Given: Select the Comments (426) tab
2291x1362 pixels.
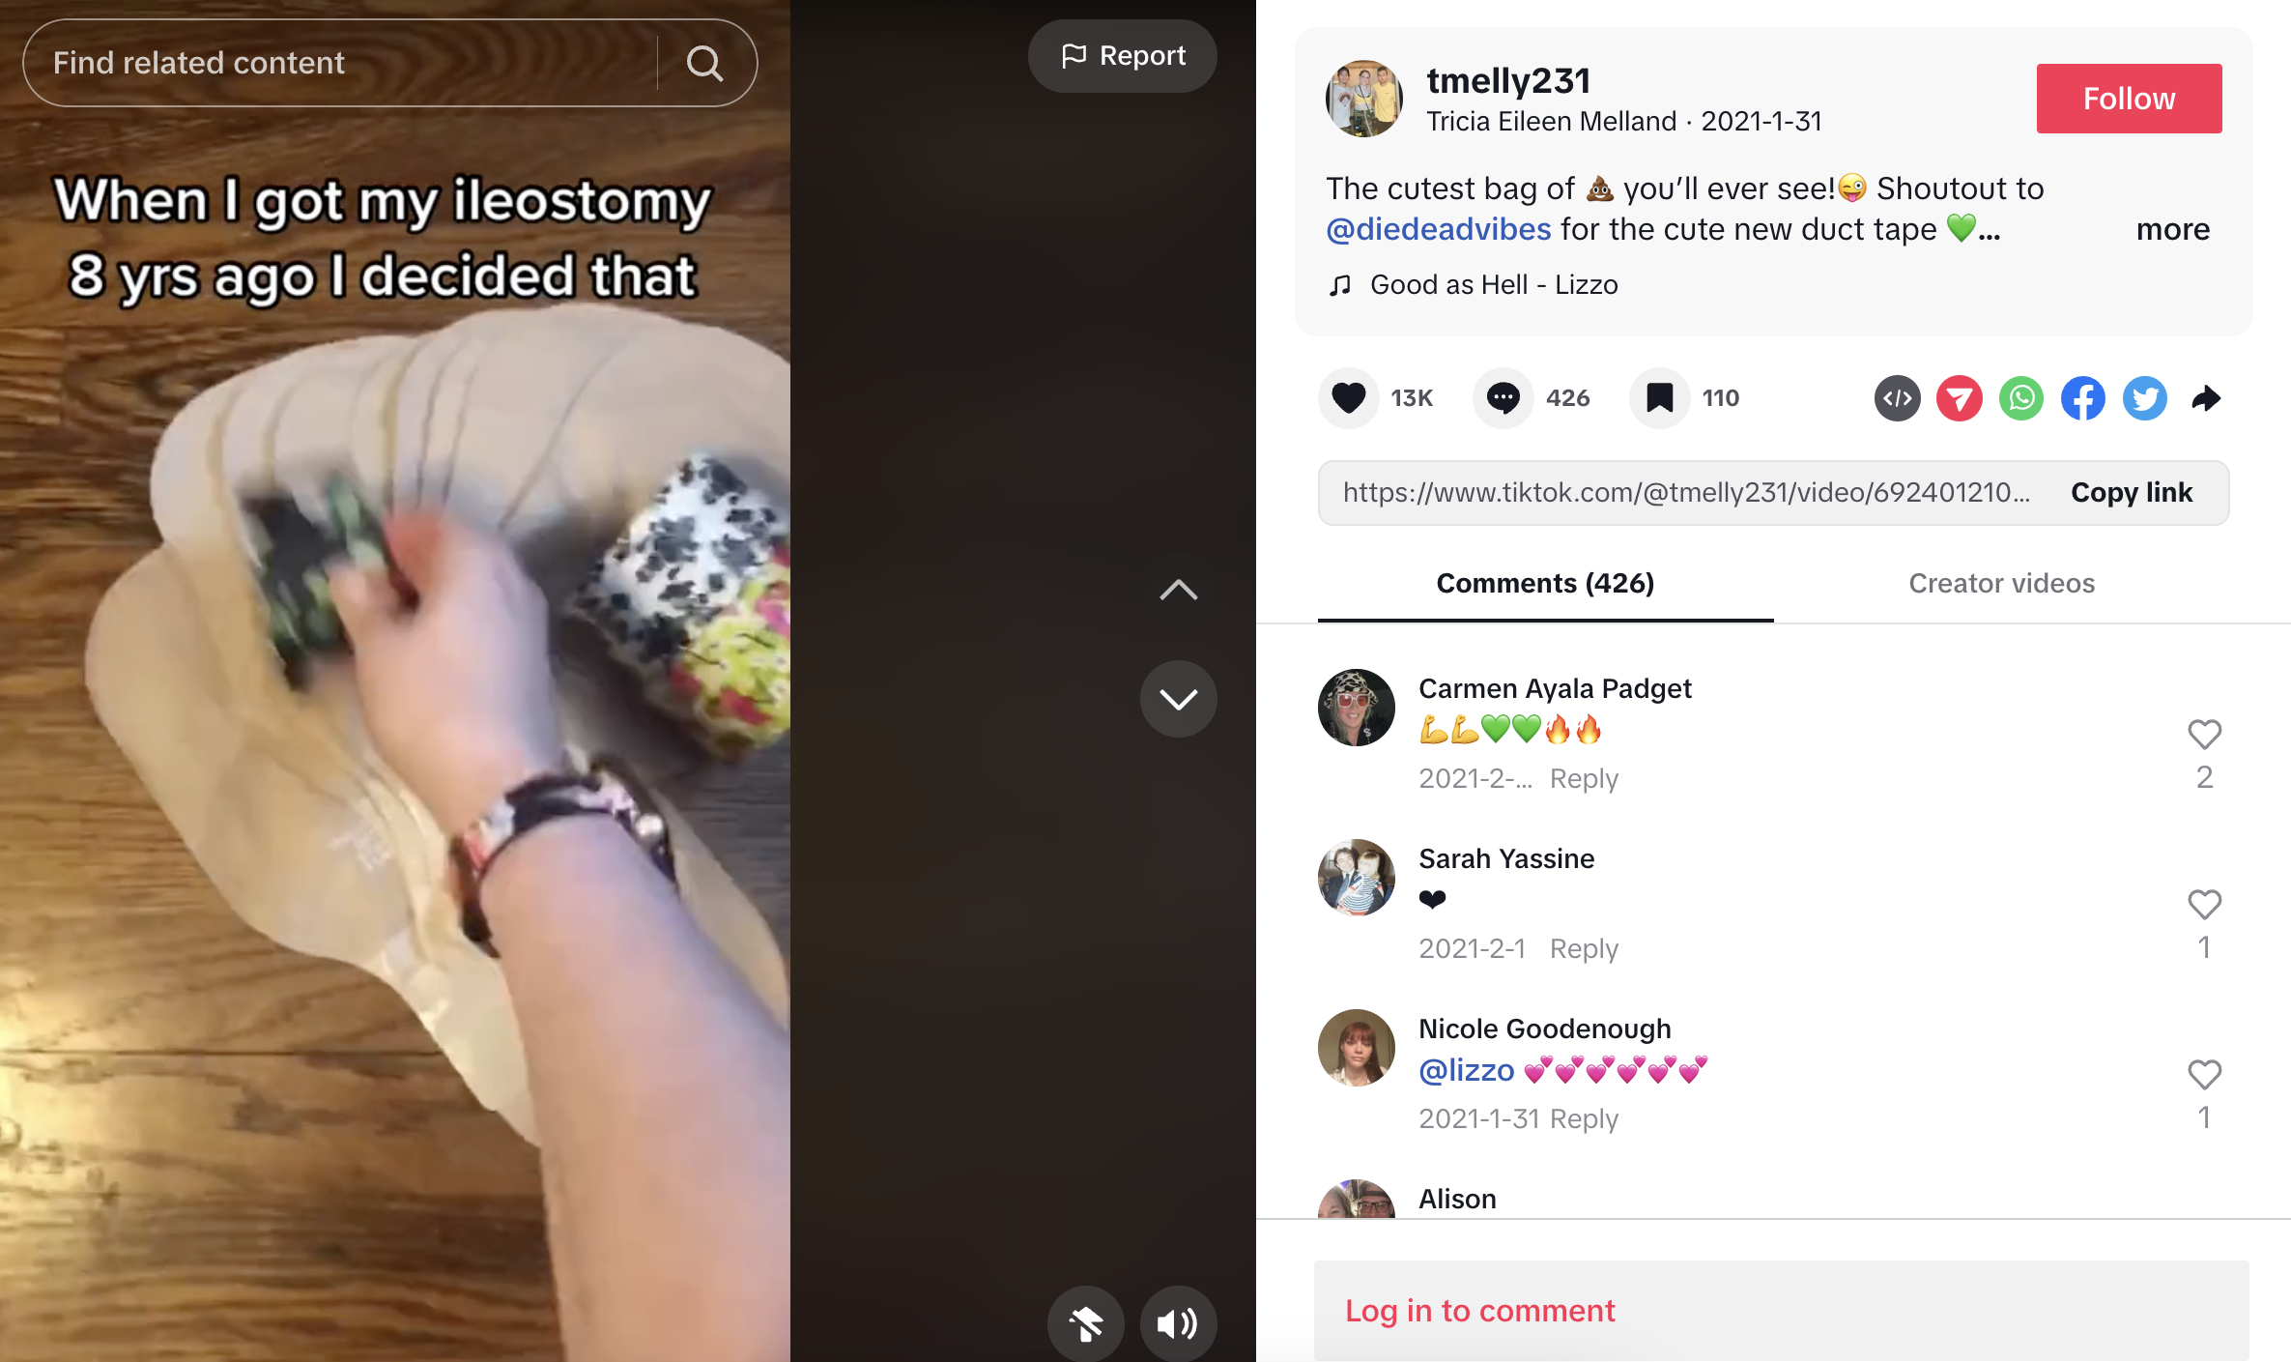Looking at the screenshot, I should tap(1545, 583).
